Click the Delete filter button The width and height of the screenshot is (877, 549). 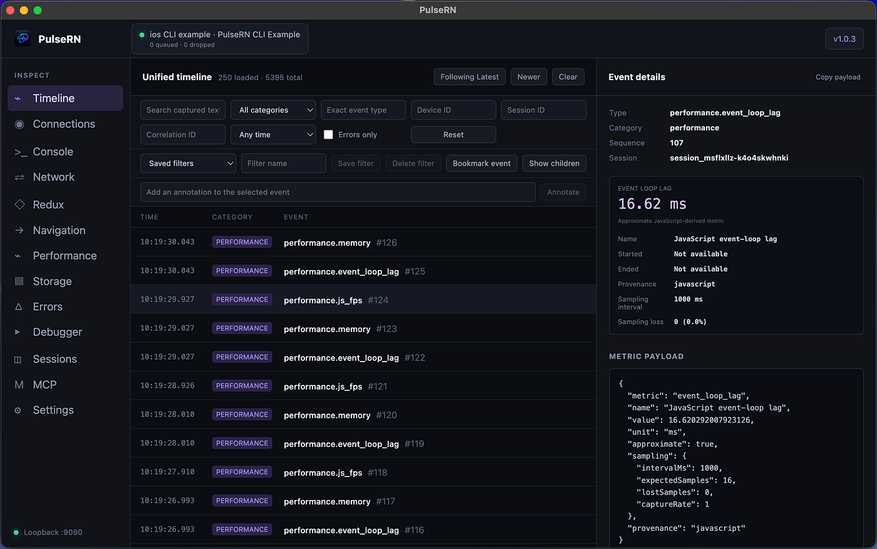(413, 164)
